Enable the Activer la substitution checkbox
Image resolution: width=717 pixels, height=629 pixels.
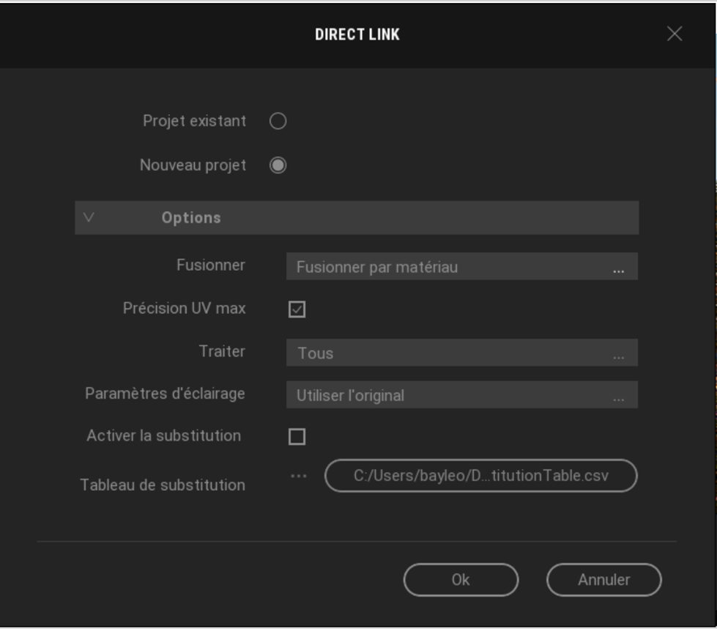[x=297, y=436]
